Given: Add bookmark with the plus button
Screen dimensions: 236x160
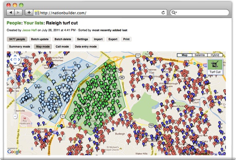Looking at the screenshot, I should pyautogui.click(x=29, y=13).
